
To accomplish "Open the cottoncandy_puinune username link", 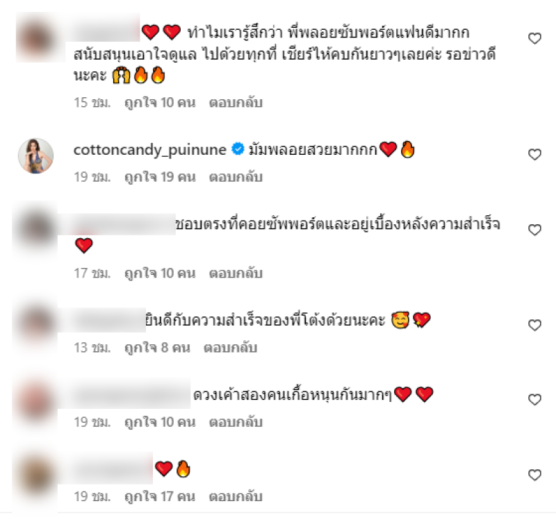I will (149, 150).
